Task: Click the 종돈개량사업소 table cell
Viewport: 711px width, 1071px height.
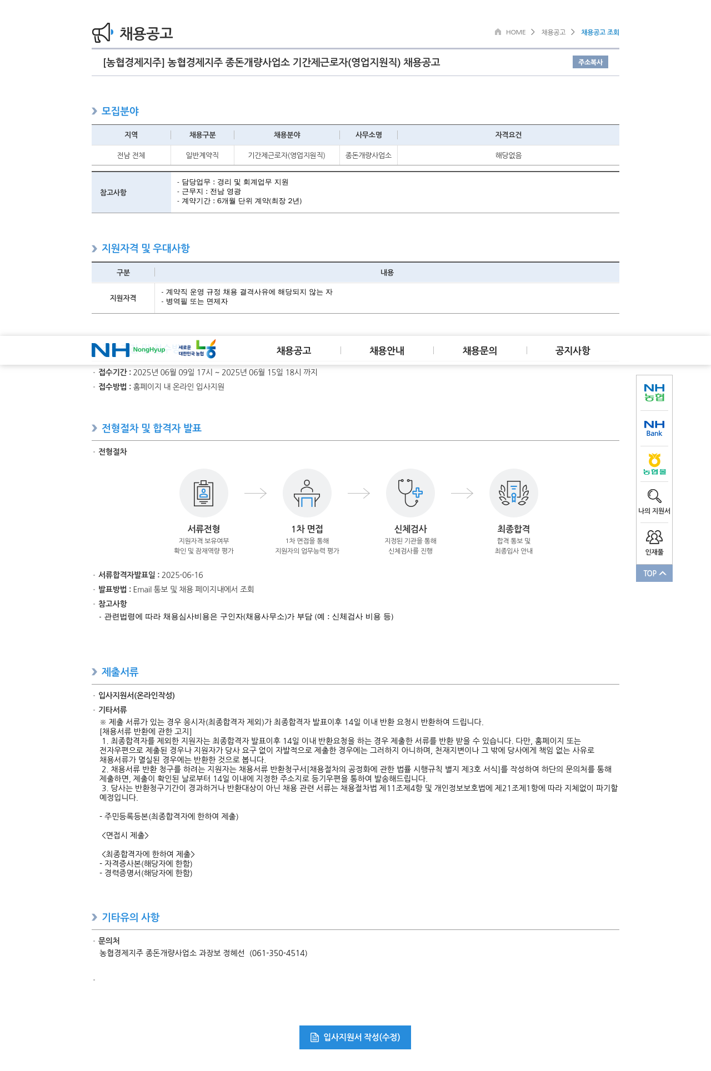Action: 368,155
